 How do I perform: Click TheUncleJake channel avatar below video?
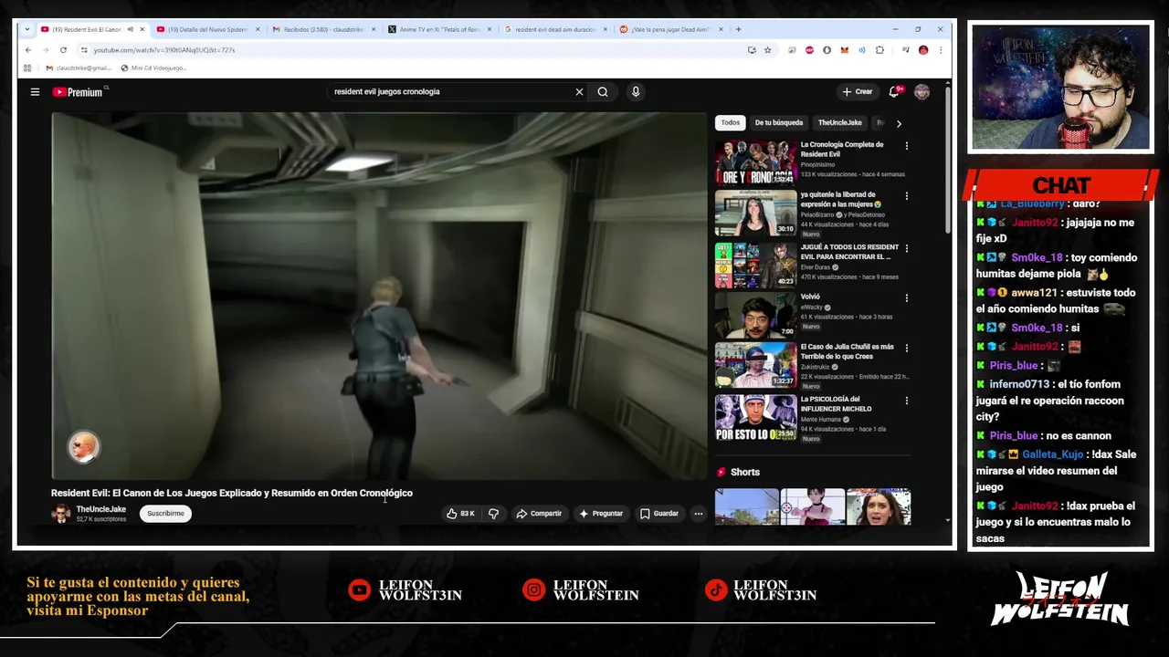coord(60,514)
